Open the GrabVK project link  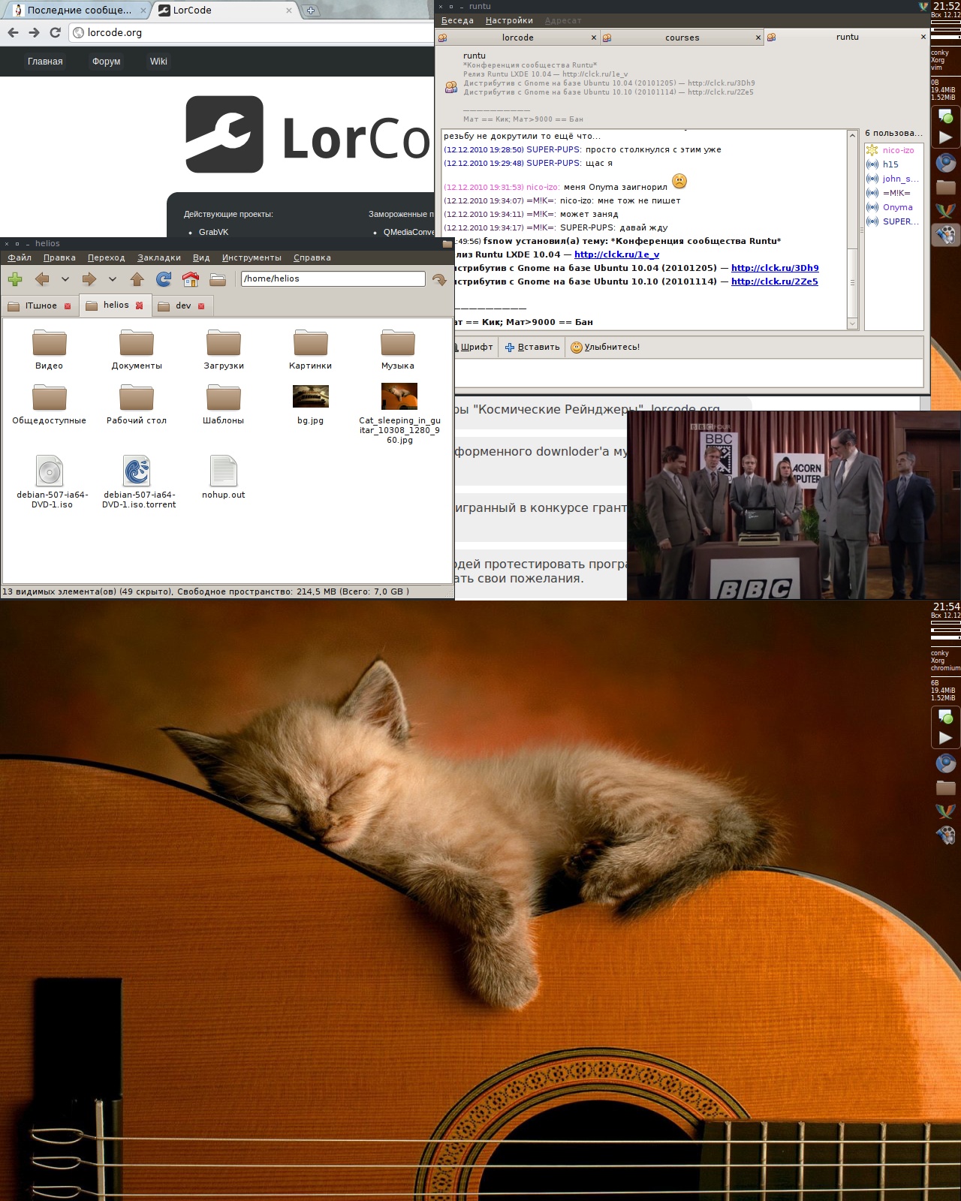coord(214,232)
